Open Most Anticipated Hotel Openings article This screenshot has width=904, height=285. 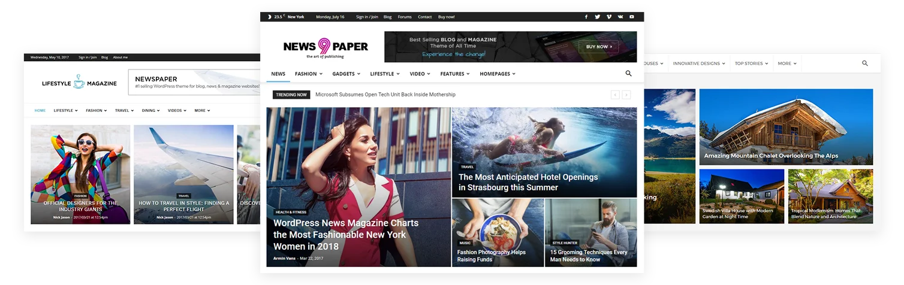tap(528, 182)
